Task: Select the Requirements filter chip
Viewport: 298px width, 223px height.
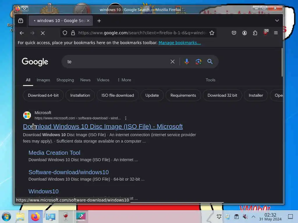Action: (183, 95)
